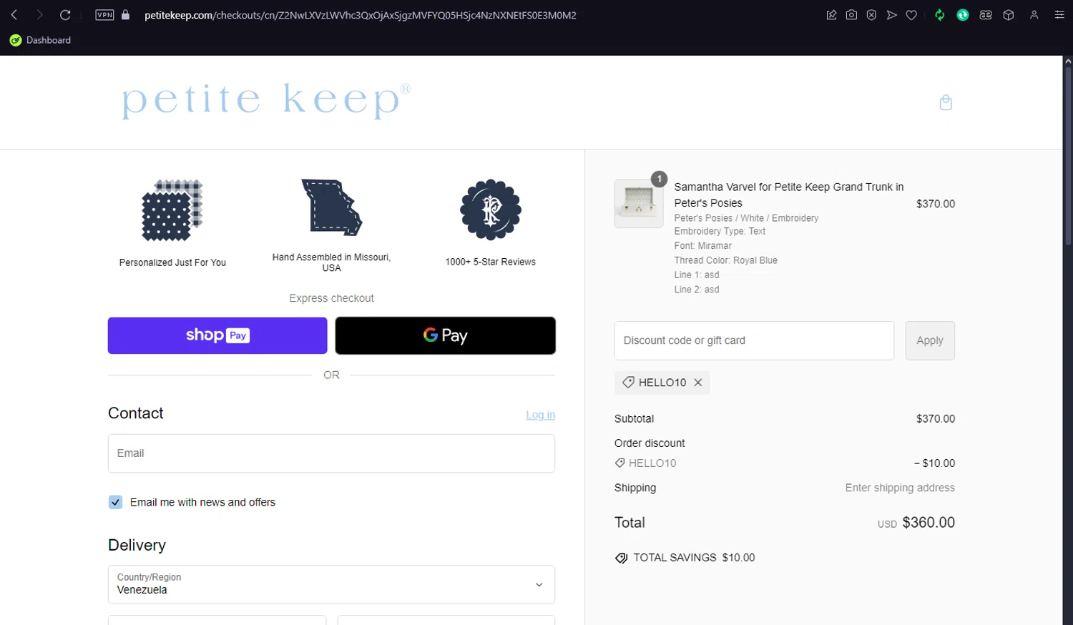The height and width of the screenshot is (625, 1073).
Task: Open the browser profile icon
Action: coord(1034,15)
